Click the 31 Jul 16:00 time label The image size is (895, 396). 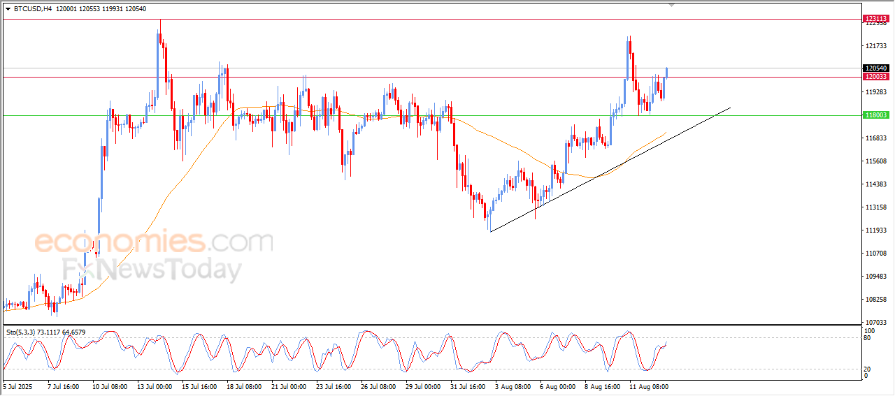[x=466, y=386]
